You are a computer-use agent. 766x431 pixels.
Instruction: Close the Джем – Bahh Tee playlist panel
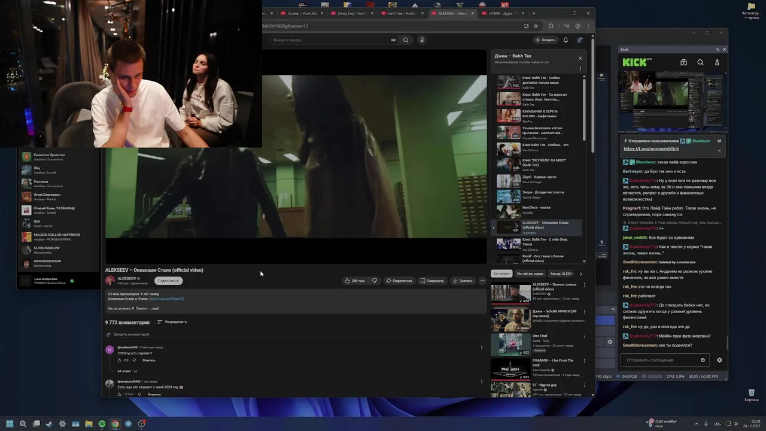tap(580, 58)
